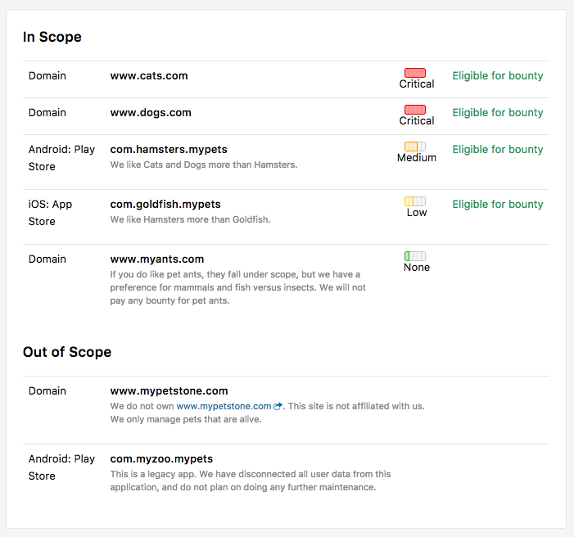Click the Critical severity icon for www.dogs.com

coord(415,111)
